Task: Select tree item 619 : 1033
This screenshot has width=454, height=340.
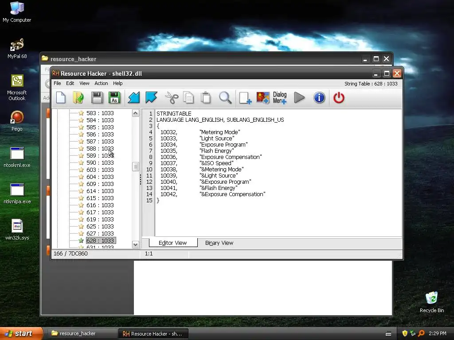Action: (100, 220)
